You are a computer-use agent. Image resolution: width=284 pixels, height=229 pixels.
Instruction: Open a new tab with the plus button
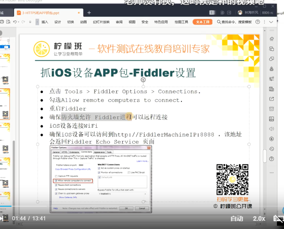89,13
